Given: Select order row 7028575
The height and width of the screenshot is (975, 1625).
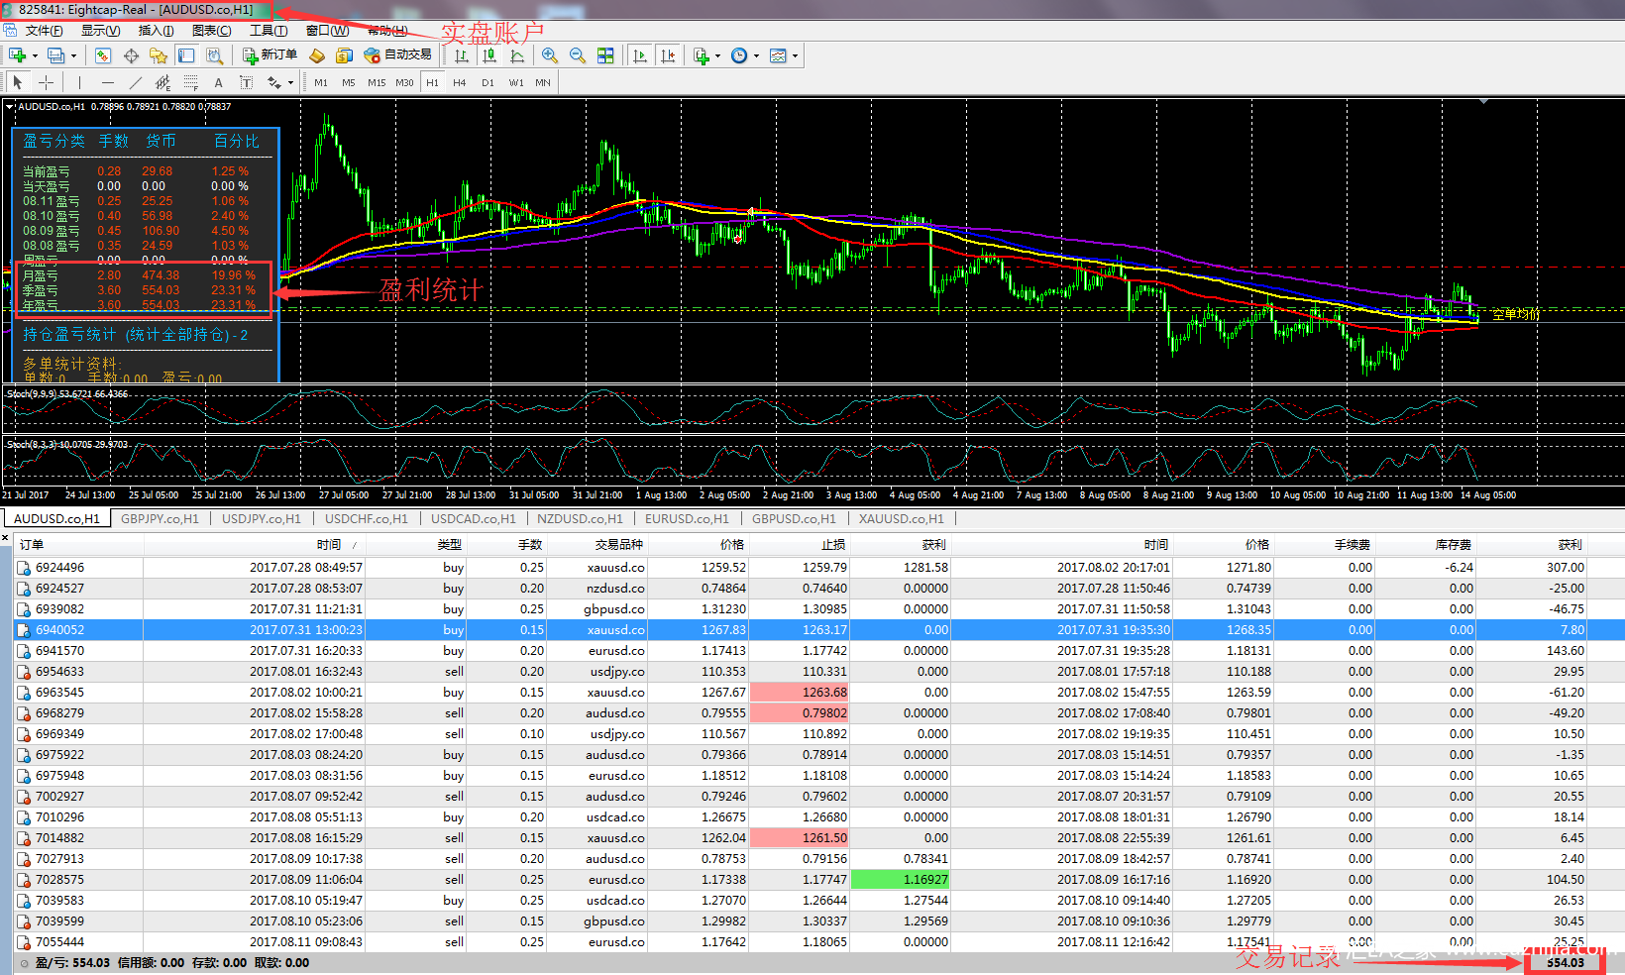Looking at the screenshot, I should [818, 879].
